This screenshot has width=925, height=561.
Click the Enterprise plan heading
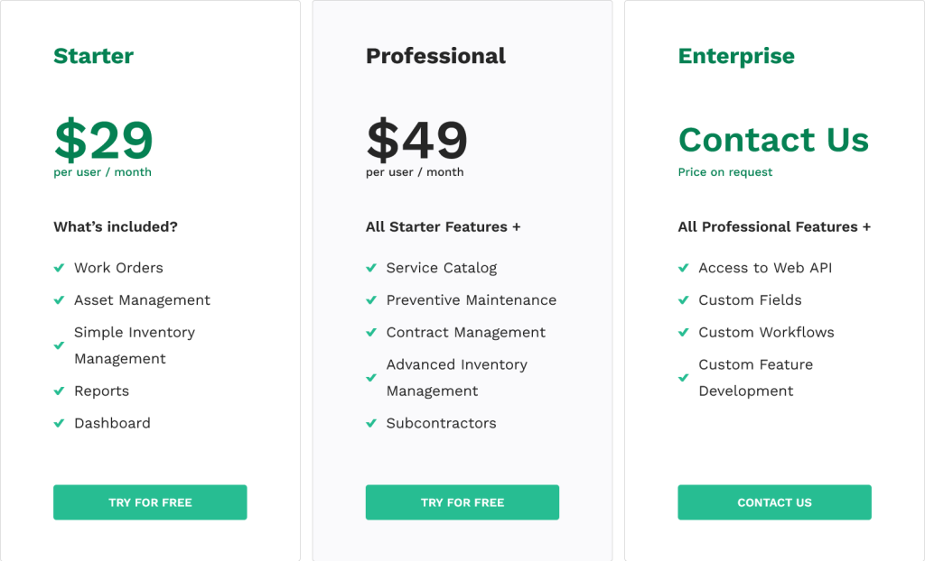click(x=735, y=56)
